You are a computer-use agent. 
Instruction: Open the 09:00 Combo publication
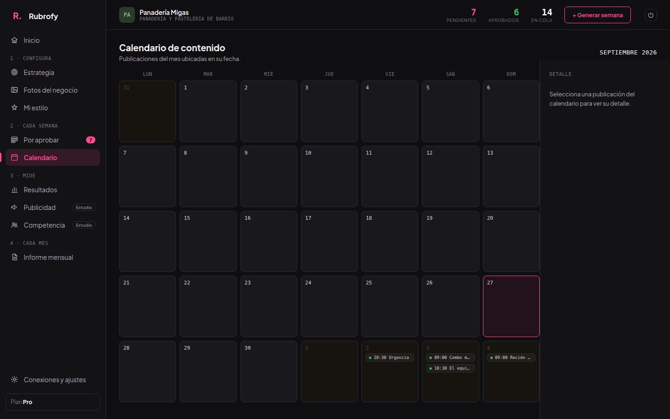450,358
